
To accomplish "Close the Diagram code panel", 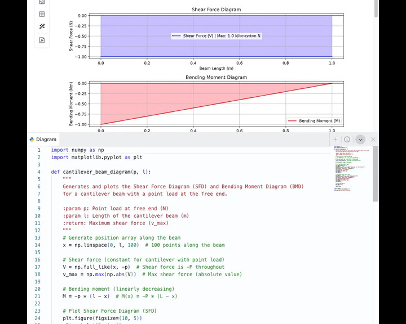I will coord(373,139).
